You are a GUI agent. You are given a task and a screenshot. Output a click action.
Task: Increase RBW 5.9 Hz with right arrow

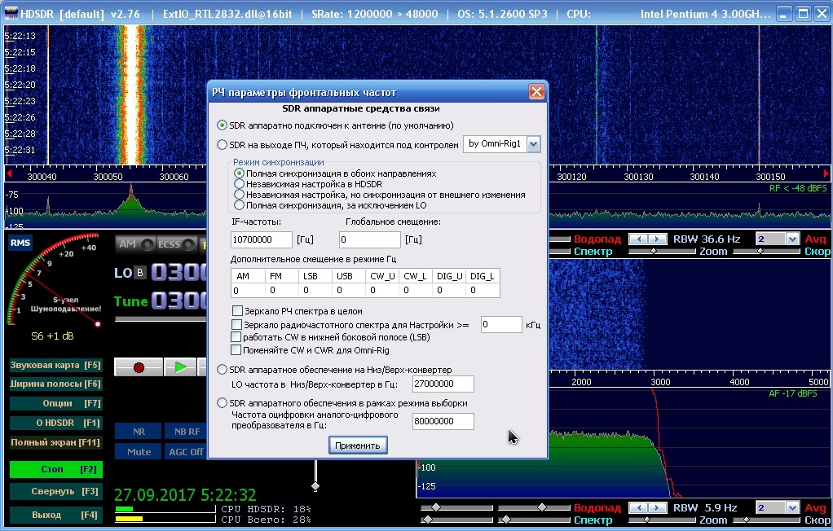click(x=657, y=507)
